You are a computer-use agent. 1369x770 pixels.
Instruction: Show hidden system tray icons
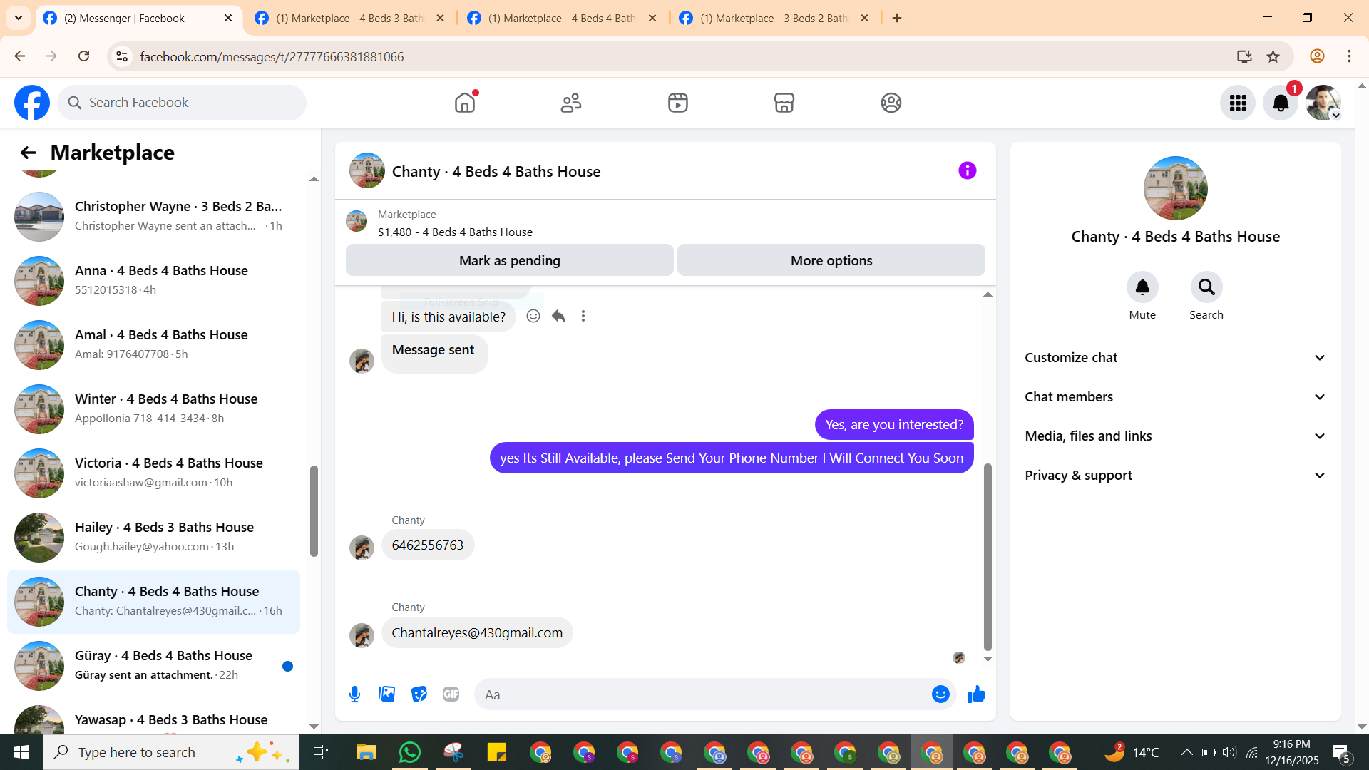(1186, 752)
